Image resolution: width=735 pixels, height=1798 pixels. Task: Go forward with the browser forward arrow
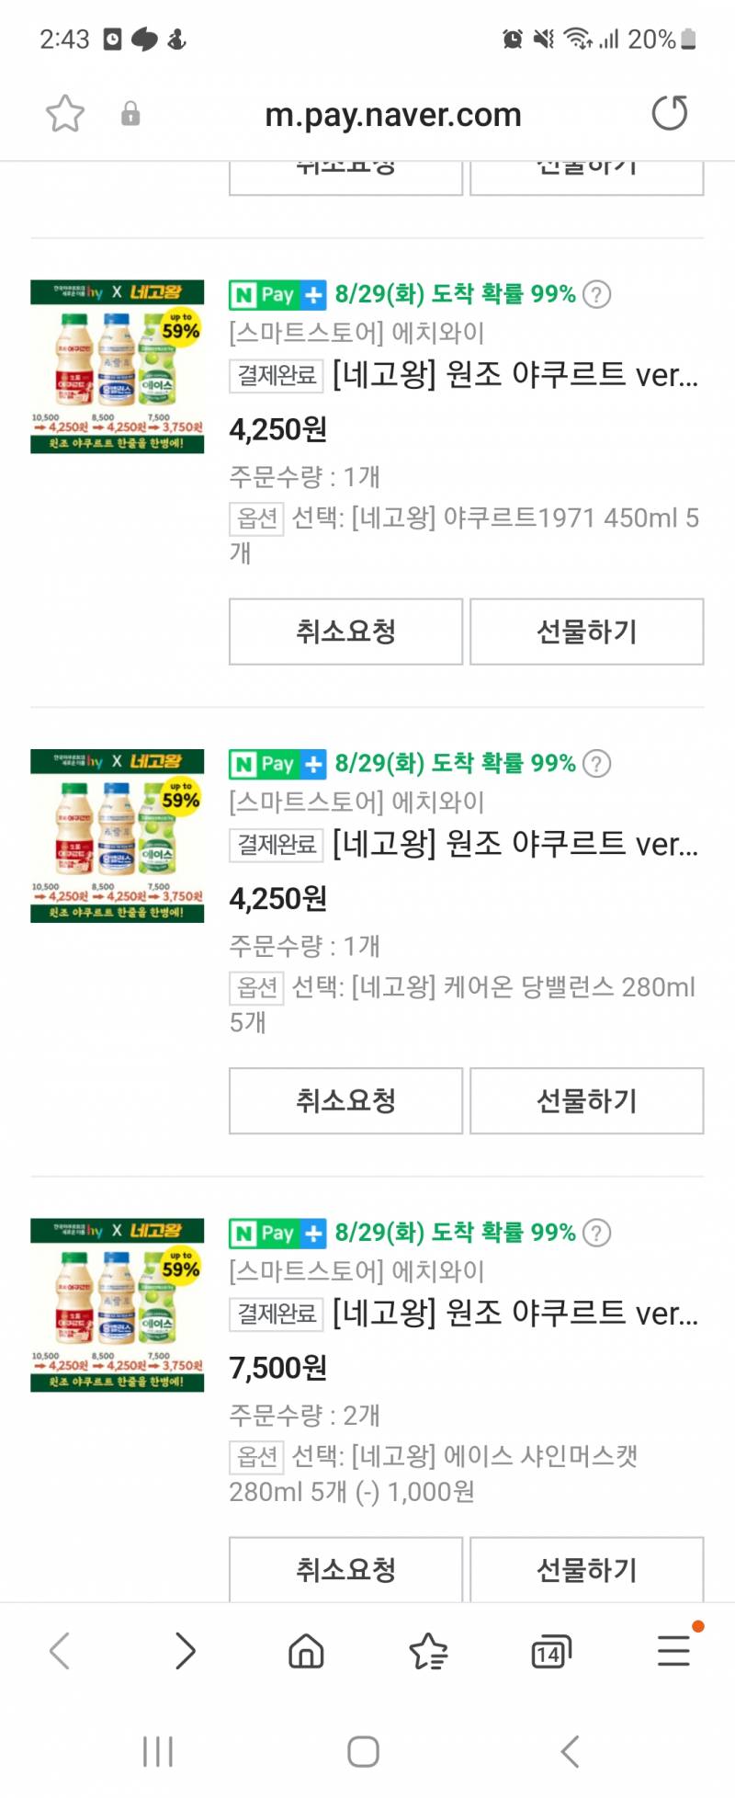click(185, 1652)
